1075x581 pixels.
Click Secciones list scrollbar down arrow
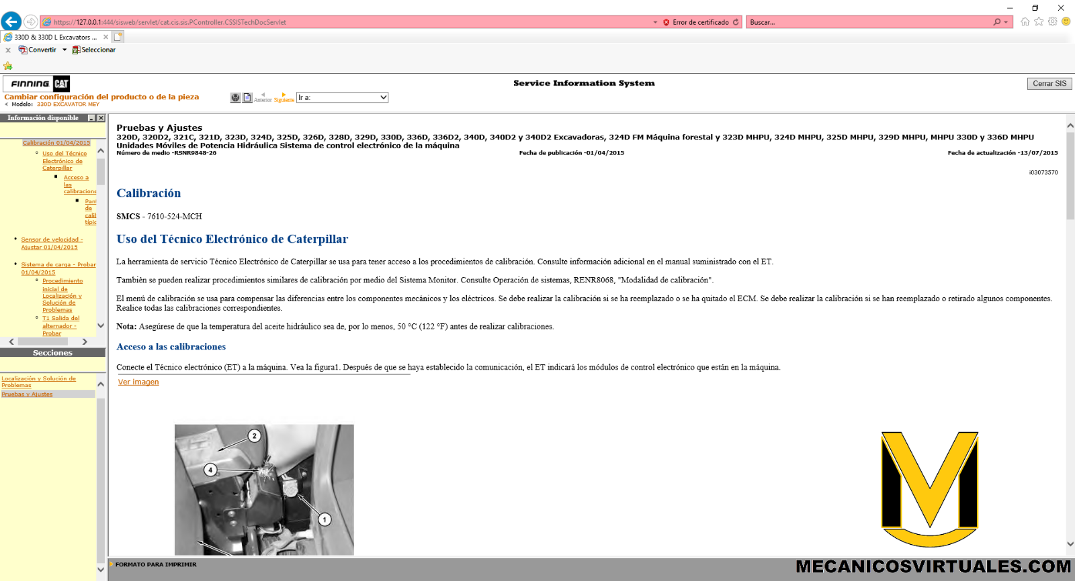101,570
